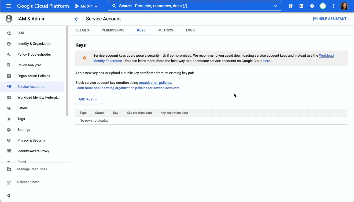This screenshot has width=354, height=202.
Task: Click the Status column header
Action: 100,113
